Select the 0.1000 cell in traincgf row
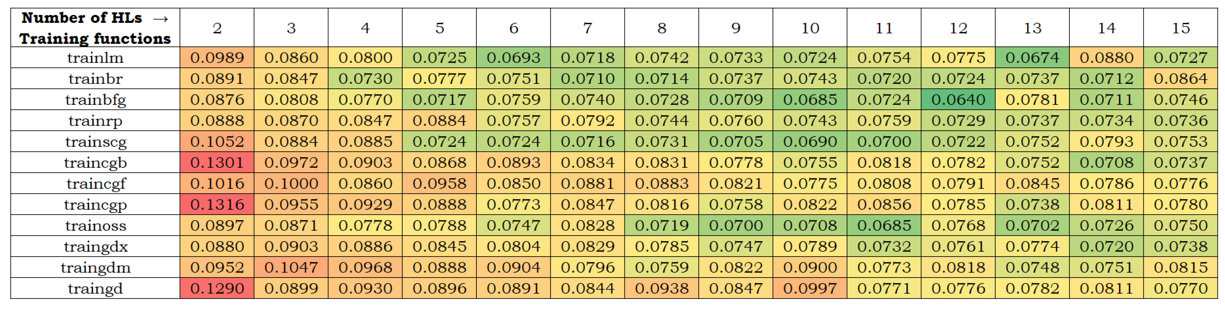Screen dimensions: 1225x309 click(291, 184)
